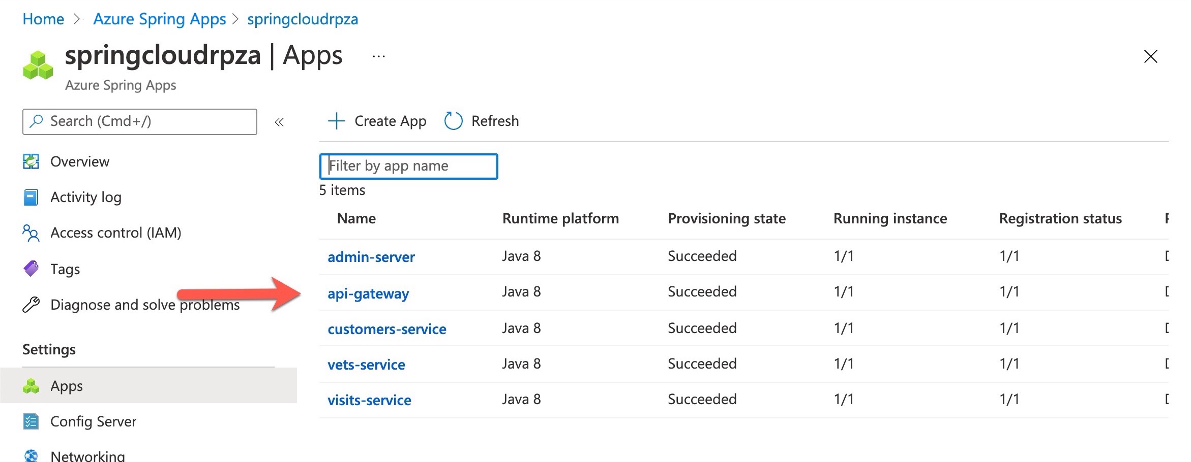Click the Networking globe icon
1191x462 pixels.
point(31,455)
